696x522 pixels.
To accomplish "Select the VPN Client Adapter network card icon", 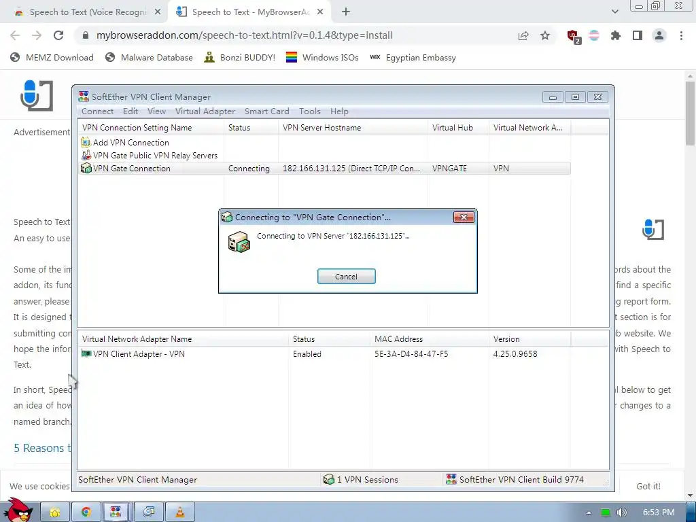I will coord(86,353).
